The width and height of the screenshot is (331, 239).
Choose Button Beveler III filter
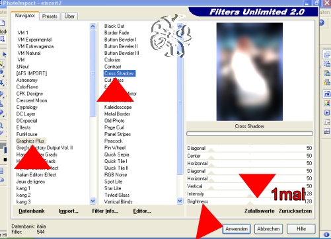122,53
